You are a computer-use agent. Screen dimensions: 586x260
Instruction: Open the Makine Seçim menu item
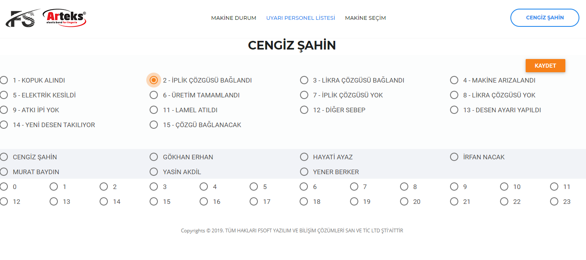[365, 18]
